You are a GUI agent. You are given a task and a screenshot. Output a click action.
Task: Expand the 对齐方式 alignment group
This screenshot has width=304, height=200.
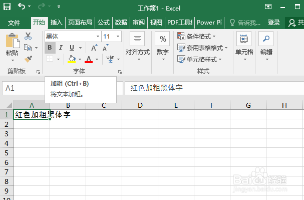137,47
